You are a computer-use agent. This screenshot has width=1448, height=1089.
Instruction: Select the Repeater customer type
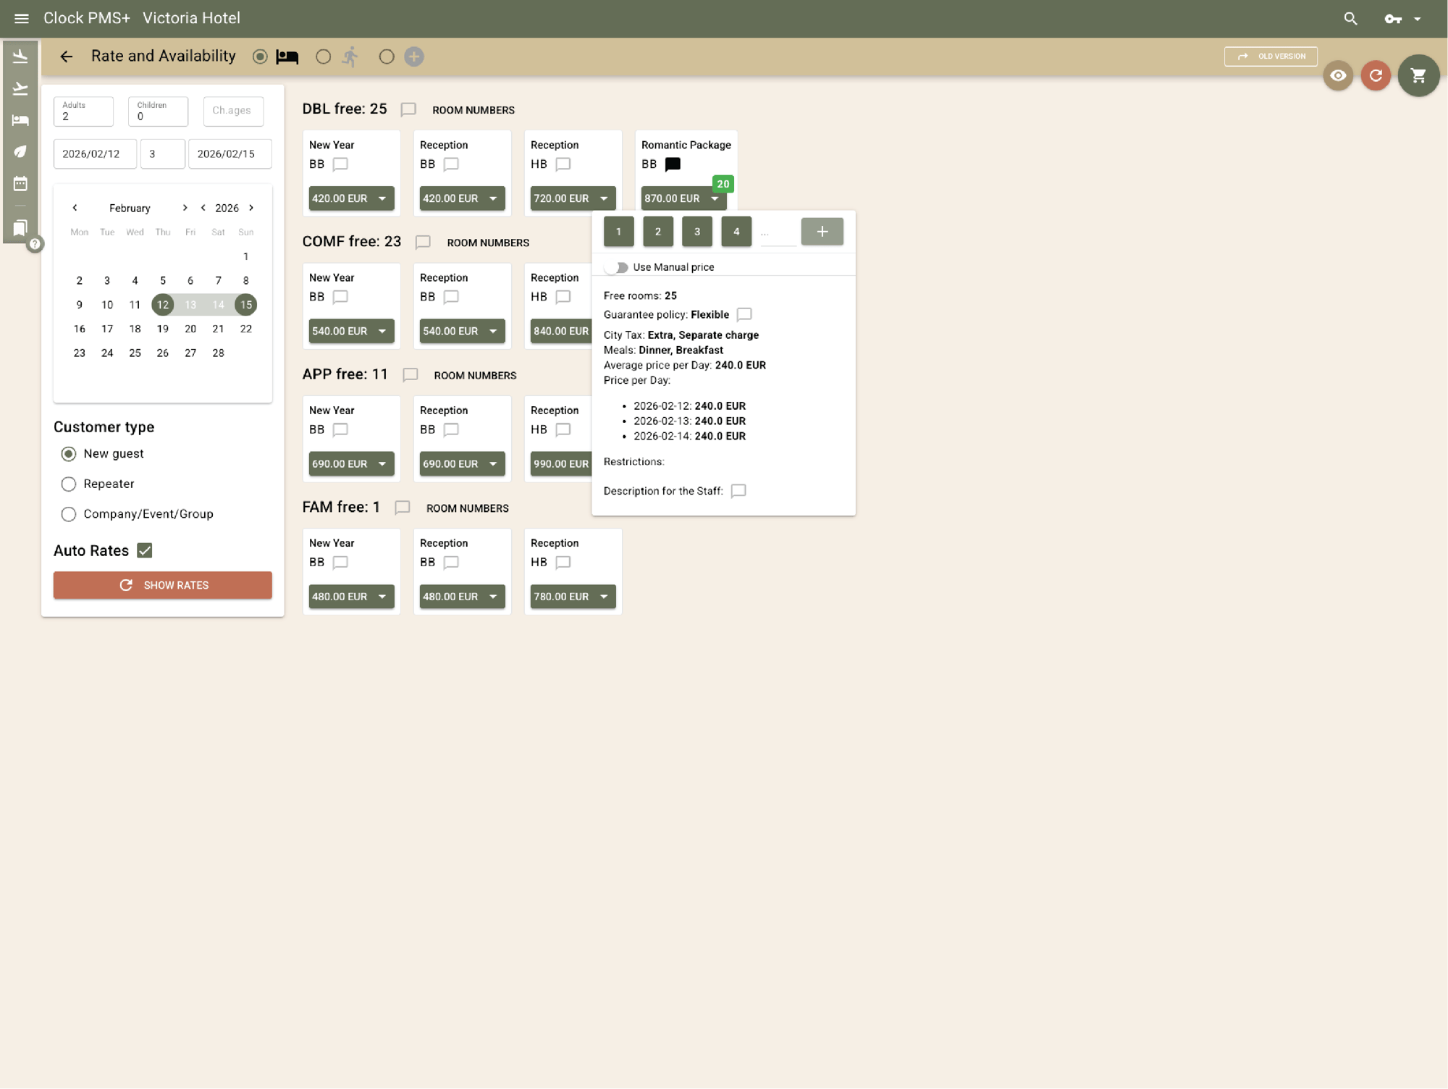pyautogui.click(x=69, y=484)
